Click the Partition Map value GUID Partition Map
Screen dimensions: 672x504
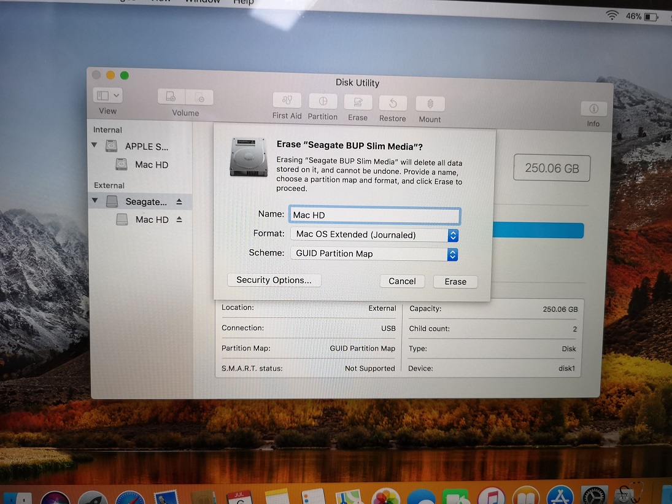point(363,349)
